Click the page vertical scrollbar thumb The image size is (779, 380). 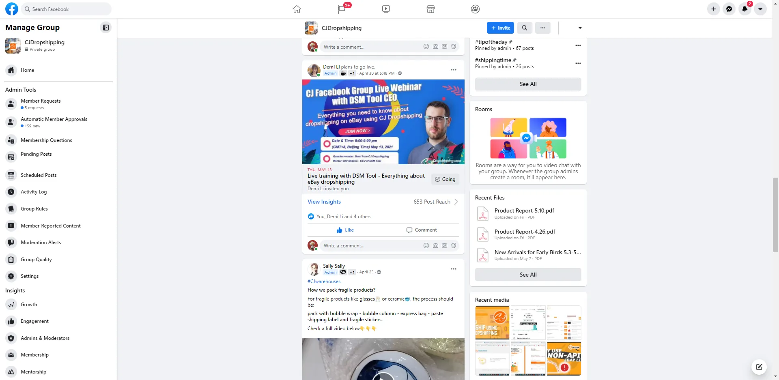(x=775, y=215)
